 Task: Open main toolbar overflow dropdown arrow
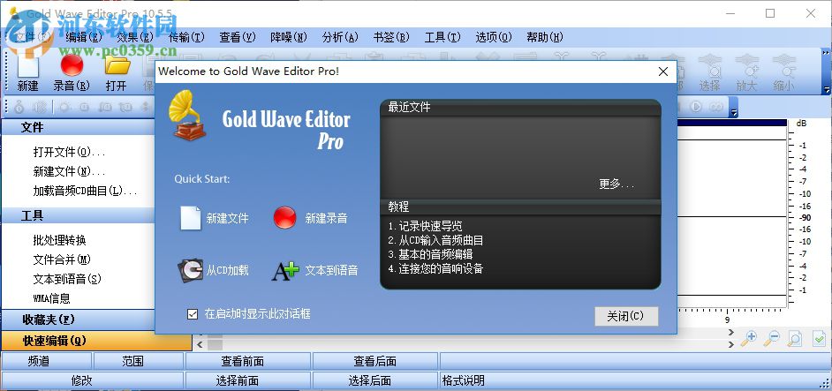point(826,90)
